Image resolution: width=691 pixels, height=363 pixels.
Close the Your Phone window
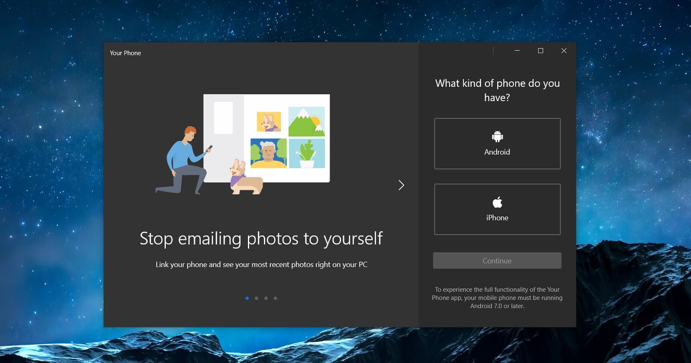564,51
